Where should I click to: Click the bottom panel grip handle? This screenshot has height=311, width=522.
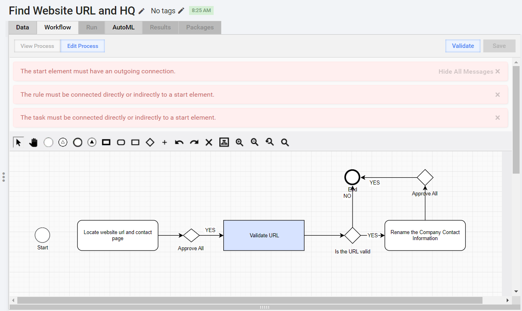[x=264, y=307]
